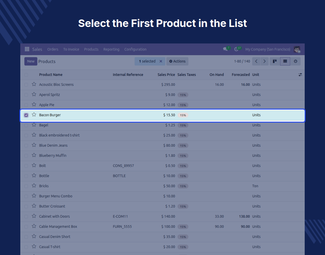Open the Sales app title
325x255 pixels.
[x=37, y=49]
